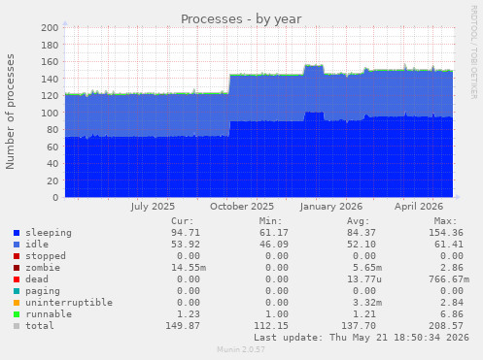Screen dimensions: 483x360
Task: Click total current value 149.87
Action: [183, 326]
